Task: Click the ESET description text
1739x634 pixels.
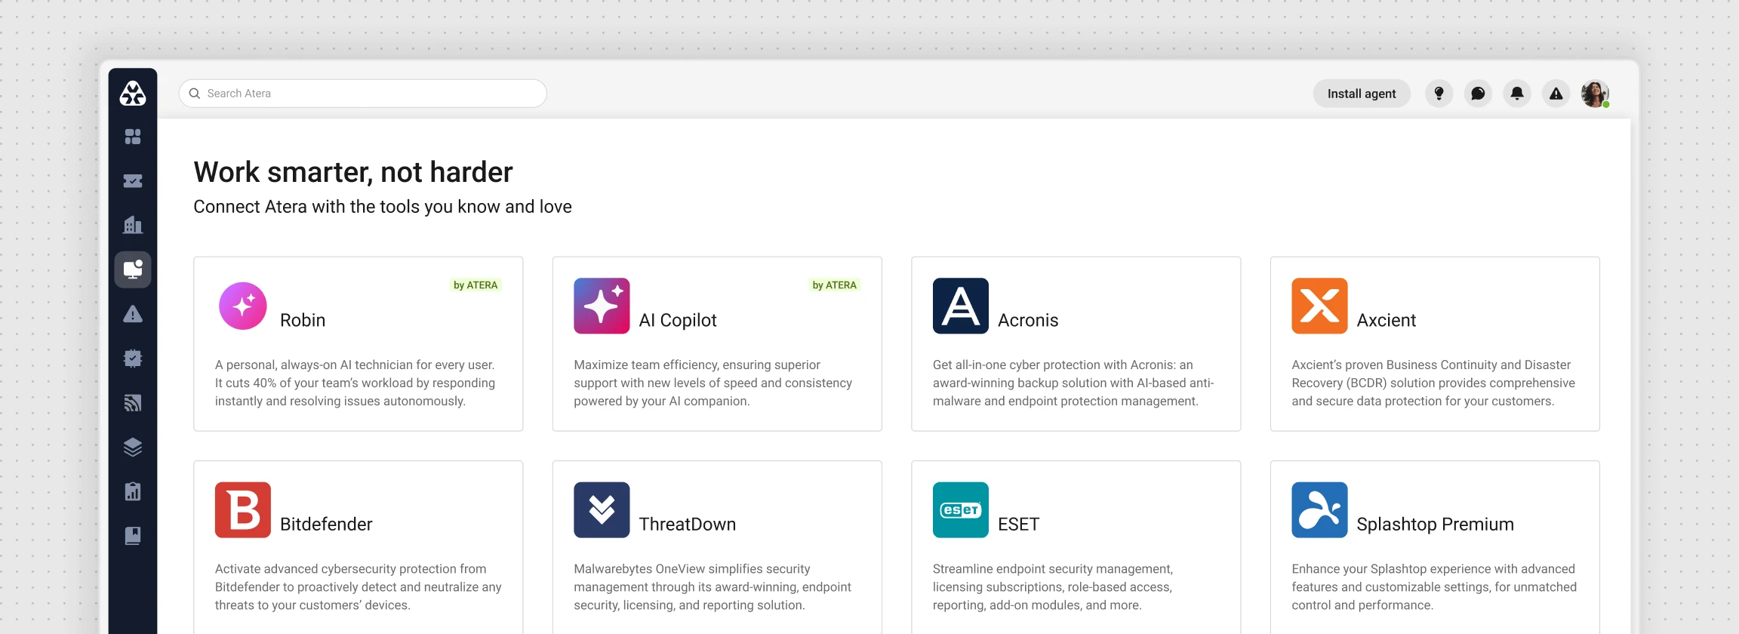Action: point(1053,586)
